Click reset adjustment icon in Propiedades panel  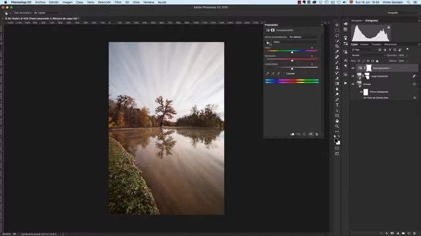coord(305,134)
